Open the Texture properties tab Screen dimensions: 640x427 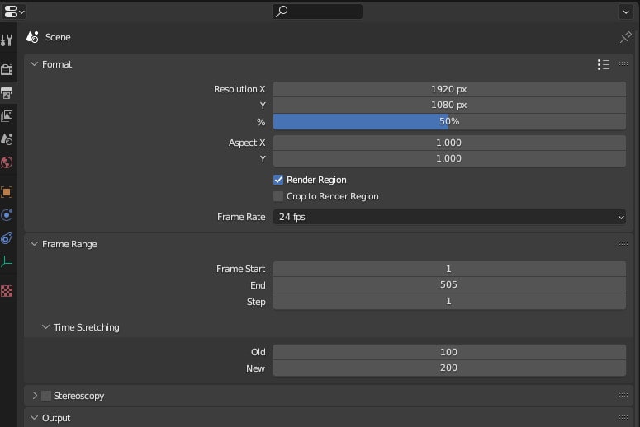pos(7,291)
